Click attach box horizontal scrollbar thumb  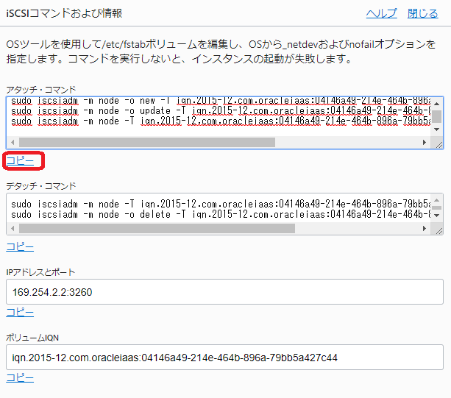tap(147, 142)
